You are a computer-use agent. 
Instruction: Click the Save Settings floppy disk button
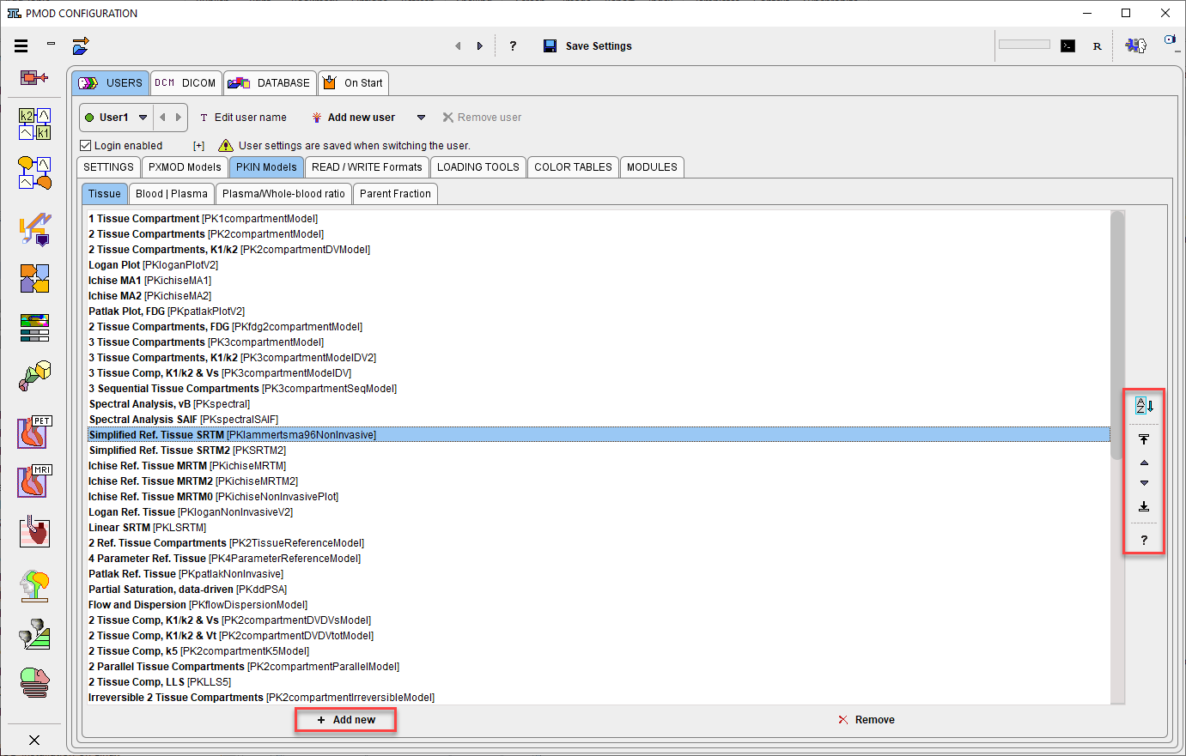[x=587, y=46]
